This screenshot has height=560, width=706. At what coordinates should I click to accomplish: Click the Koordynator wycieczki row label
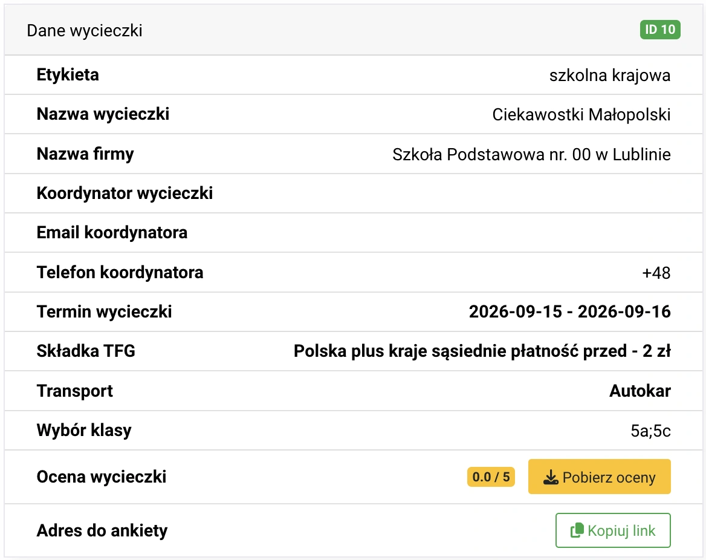[125, 194]
